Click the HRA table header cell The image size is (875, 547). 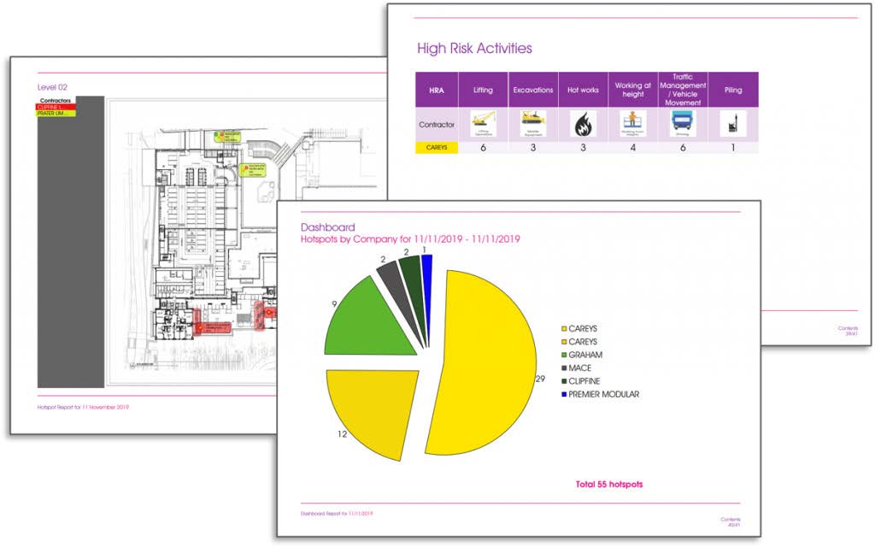(437, 90)
